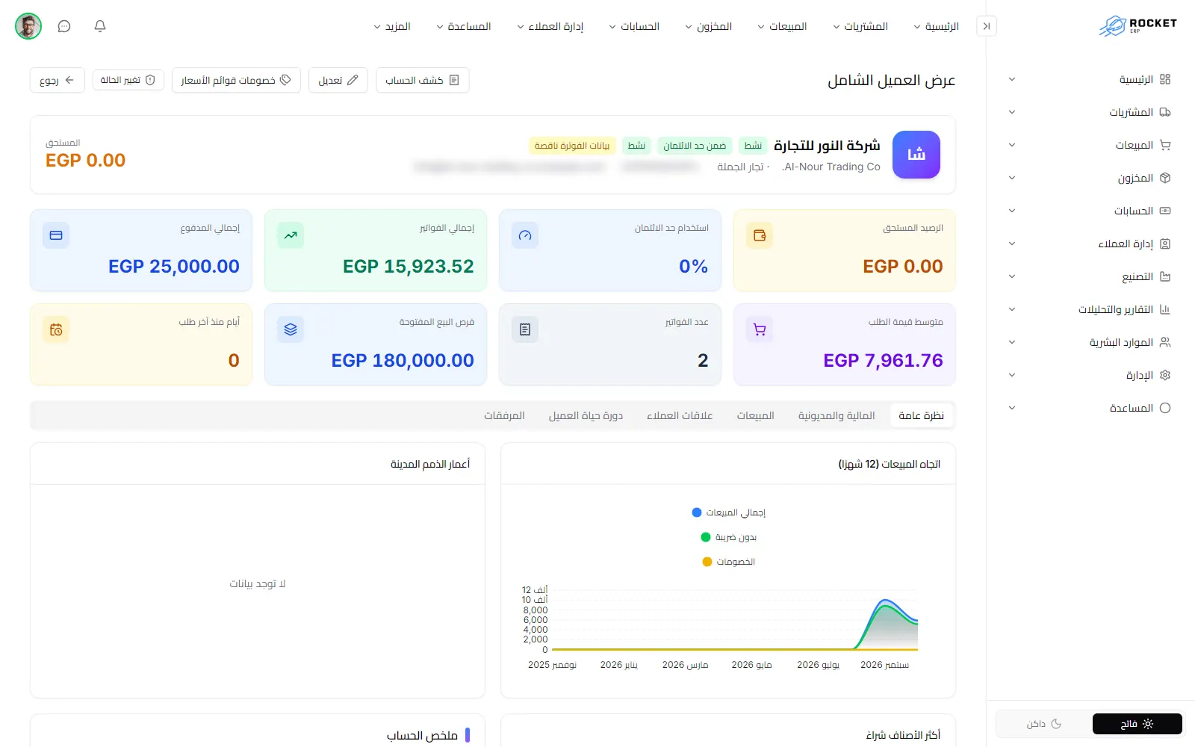
Task: Open the user profile avatar
Action: (28, 26)
